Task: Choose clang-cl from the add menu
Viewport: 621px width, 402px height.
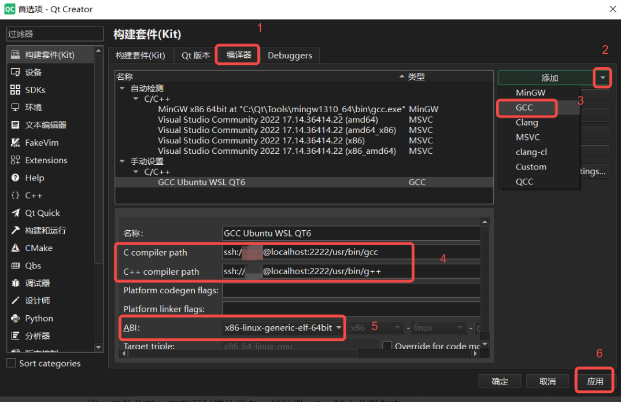Action: 539,152
